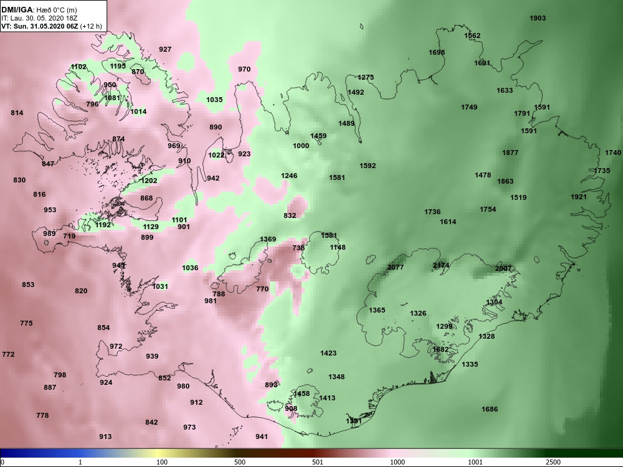Select the value 1736
Image resolution: width=623 pixels, height=467 pixels.
[432, 212]
